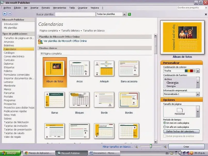
Task: Open the Edición menu
Action: 18,8
